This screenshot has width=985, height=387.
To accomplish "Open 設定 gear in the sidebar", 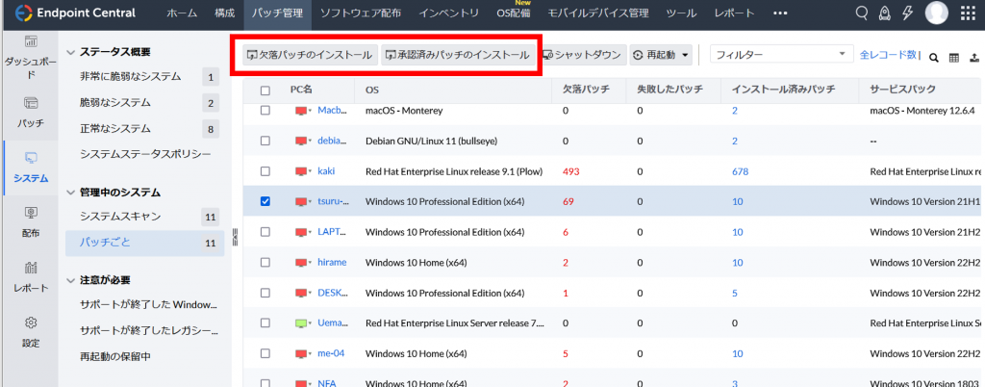I will pyautogui.click(x=31, y=332).
